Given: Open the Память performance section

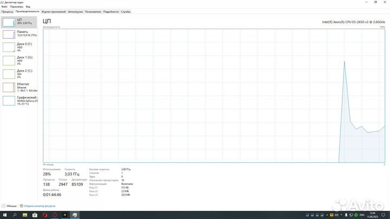Looking at the screenshot, I should coord(19,34).
